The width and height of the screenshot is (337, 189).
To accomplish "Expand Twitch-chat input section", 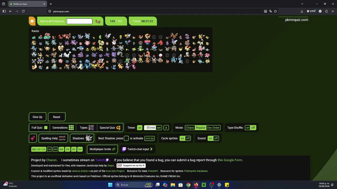I will click(x=151, y=149).
